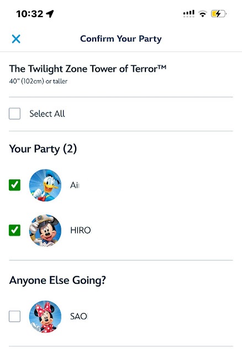Tap the Ai guest name
This screenshot has height=354, width=242.
(75, 185)
